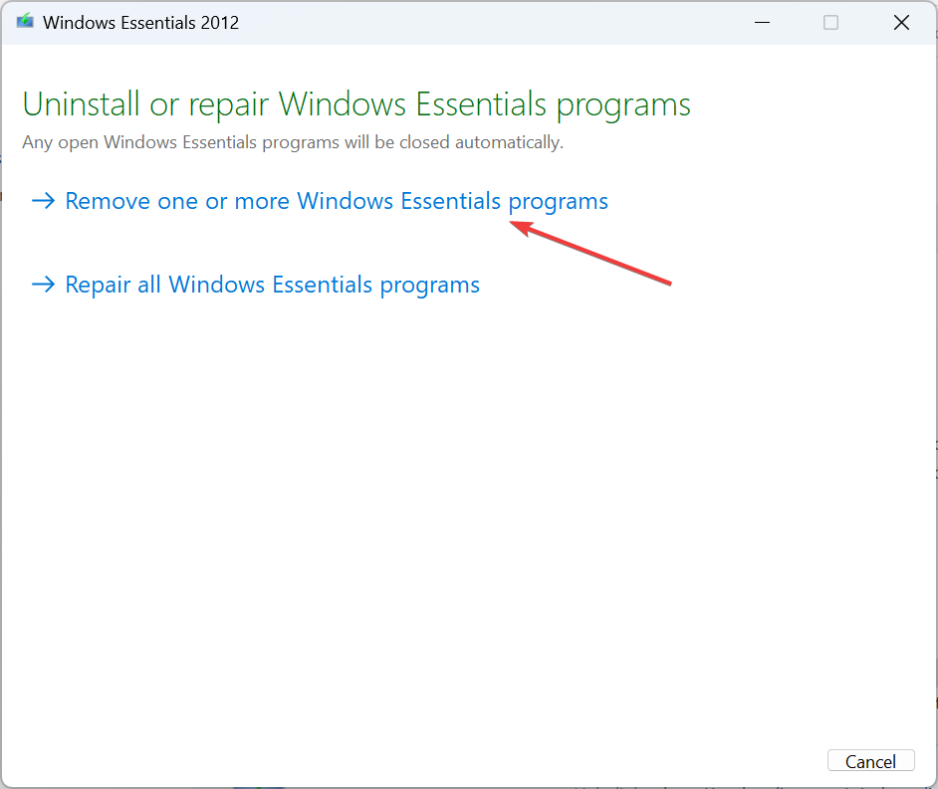Click the note about programs closing automatically

point(293,143)
